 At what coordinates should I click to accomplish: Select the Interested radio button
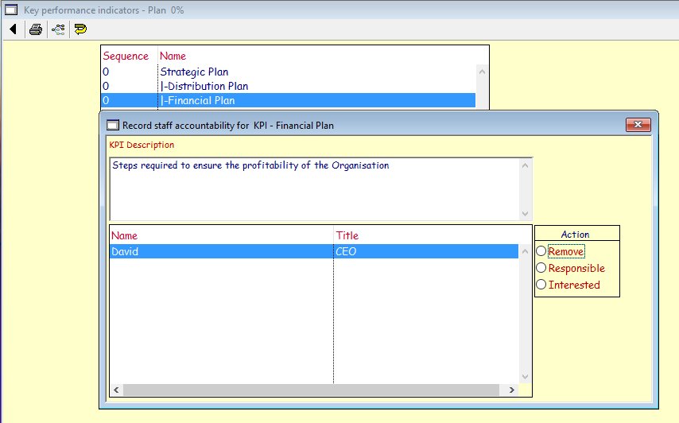541,285
